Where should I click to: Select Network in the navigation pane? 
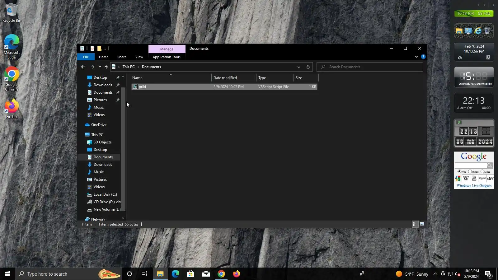(98, 219)
